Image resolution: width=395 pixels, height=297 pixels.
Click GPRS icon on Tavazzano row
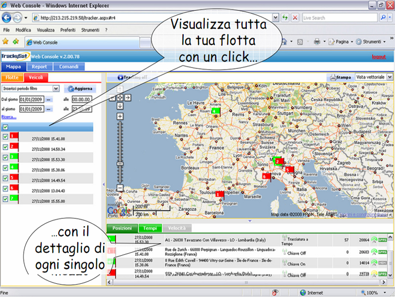(x=382, y=240)
